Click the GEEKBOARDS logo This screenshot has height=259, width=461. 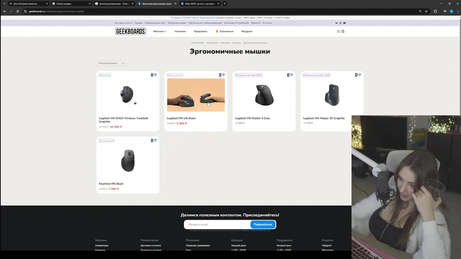pos(130,31)
